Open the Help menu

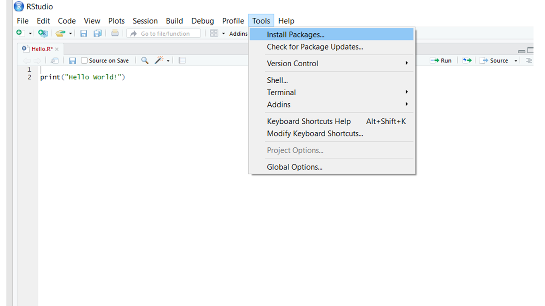pyautogui.click(x=286, y=21)
